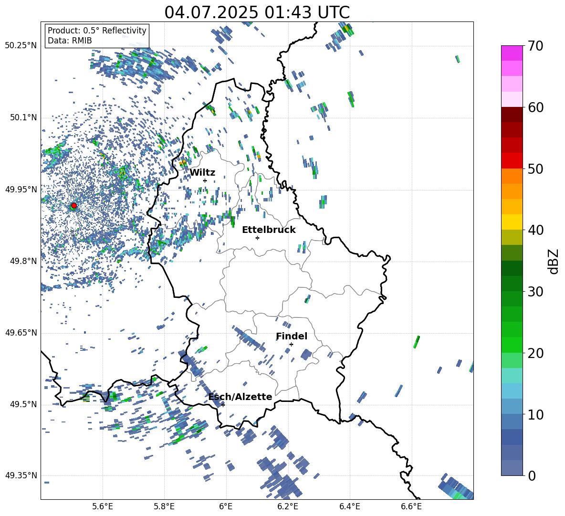Screen dimensions: 565x516
Task: Pick the dark red colorbar segment below 60
Action: click(512, 115)
